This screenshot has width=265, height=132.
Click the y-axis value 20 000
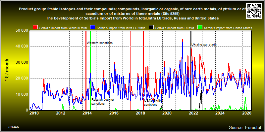coord(22,79)
